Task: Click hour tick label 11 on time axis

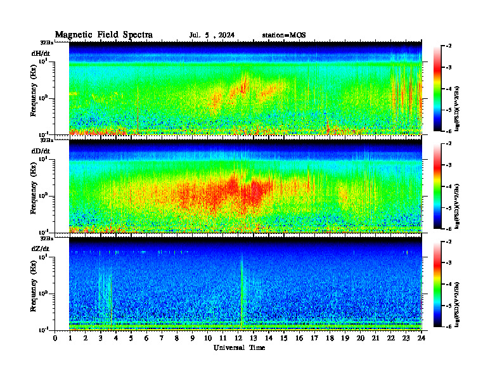Action: click(223, 339)
